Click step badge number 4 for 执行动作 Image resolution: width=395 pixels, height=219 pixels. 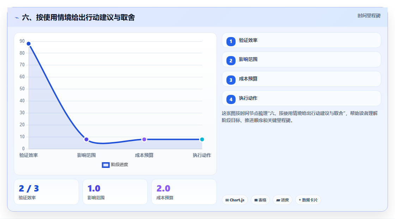231,99
